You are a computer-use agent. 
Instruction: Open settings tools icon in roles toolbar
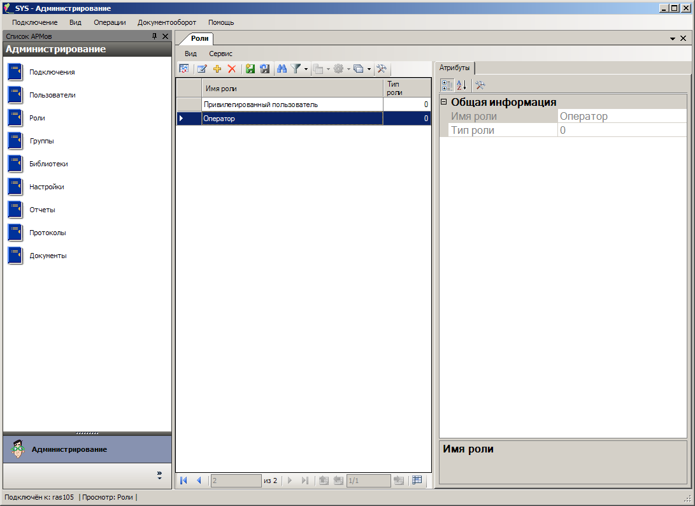click(382, 69)
